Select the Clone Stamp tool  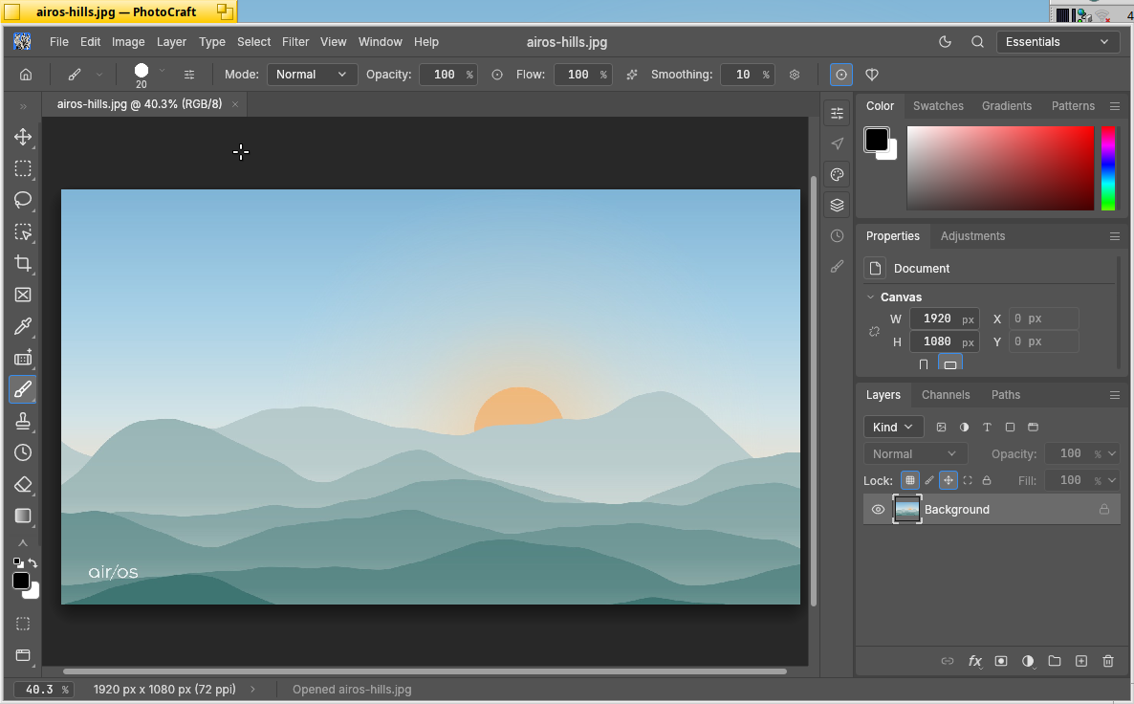[x=23, y=421]
